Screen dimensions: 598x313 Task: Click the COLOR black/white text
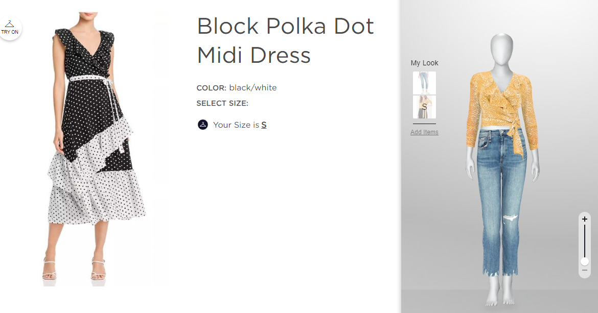237,88
